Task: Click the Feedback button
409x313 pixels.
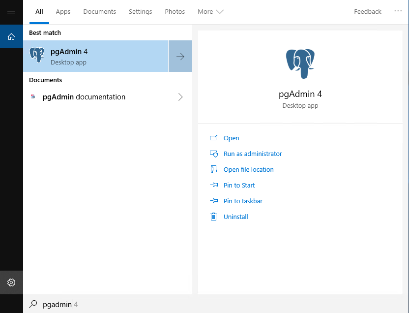Action: [368, 11]
